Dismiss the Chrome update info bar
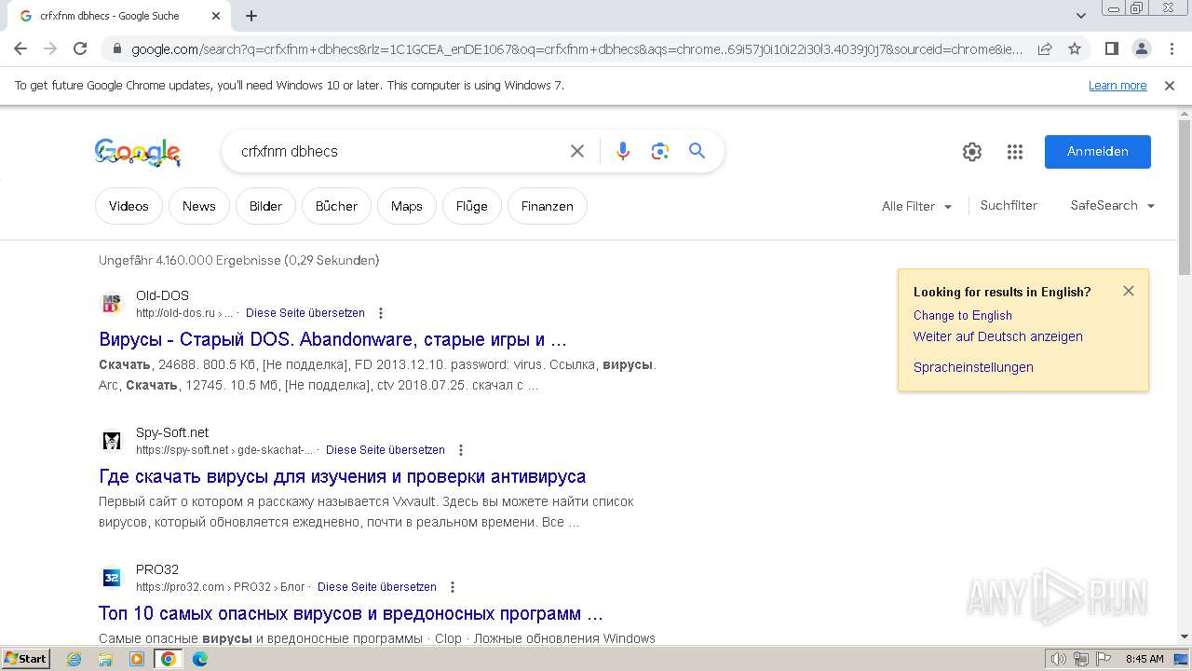The image size is (1192, 671). tap(1170, 86)
